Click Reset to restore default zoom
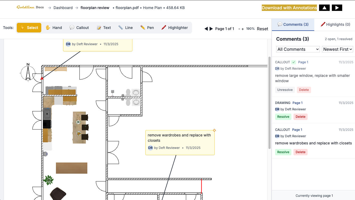The width and height of the screenshot is (355, 200). tap(262, 29)
